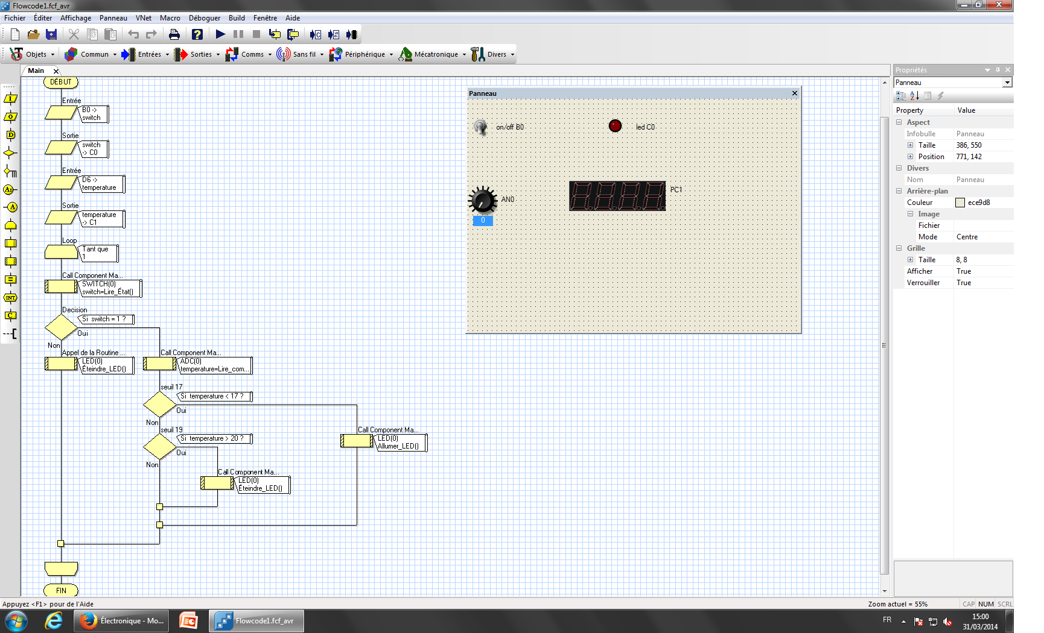Select the Decision diamond icon in sidebar
The image size is (1044, 633).
(x=10, y=153)
